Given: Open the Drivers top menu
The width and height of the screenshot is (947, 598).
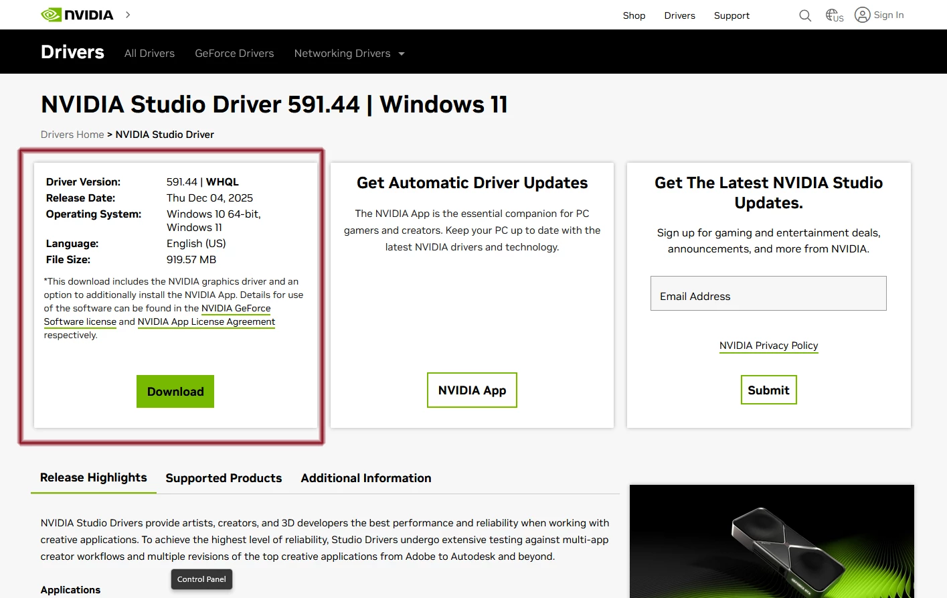Looking at the screenshot, I should point(679,15).
